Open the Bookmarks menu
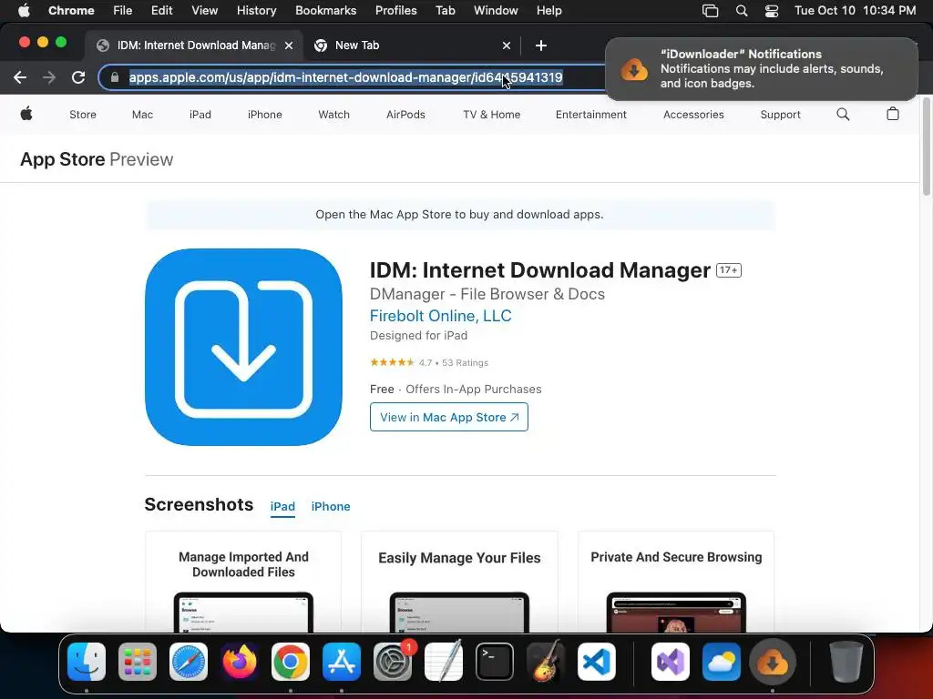The image size is (933, 699). click(325, 11)
